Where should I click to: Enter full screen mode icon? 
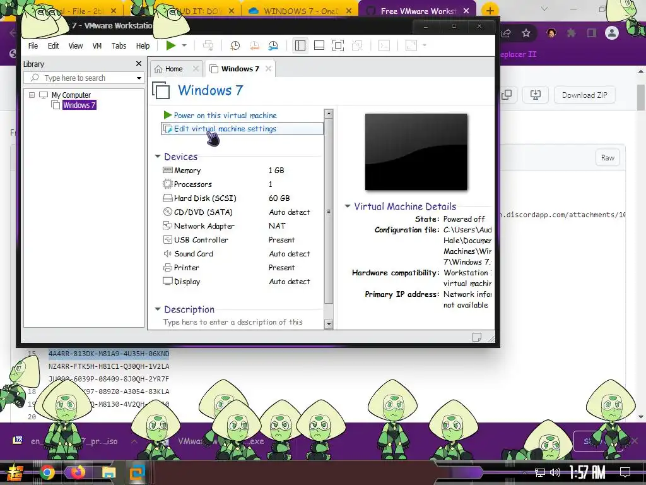click(x=338, y=45)
